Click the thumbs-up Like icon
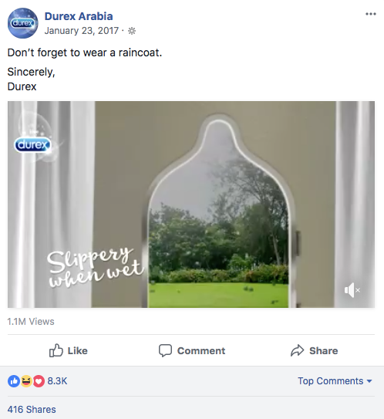Image resolution: width=384 pixels, height=419 pixels. tap(56, 350)
